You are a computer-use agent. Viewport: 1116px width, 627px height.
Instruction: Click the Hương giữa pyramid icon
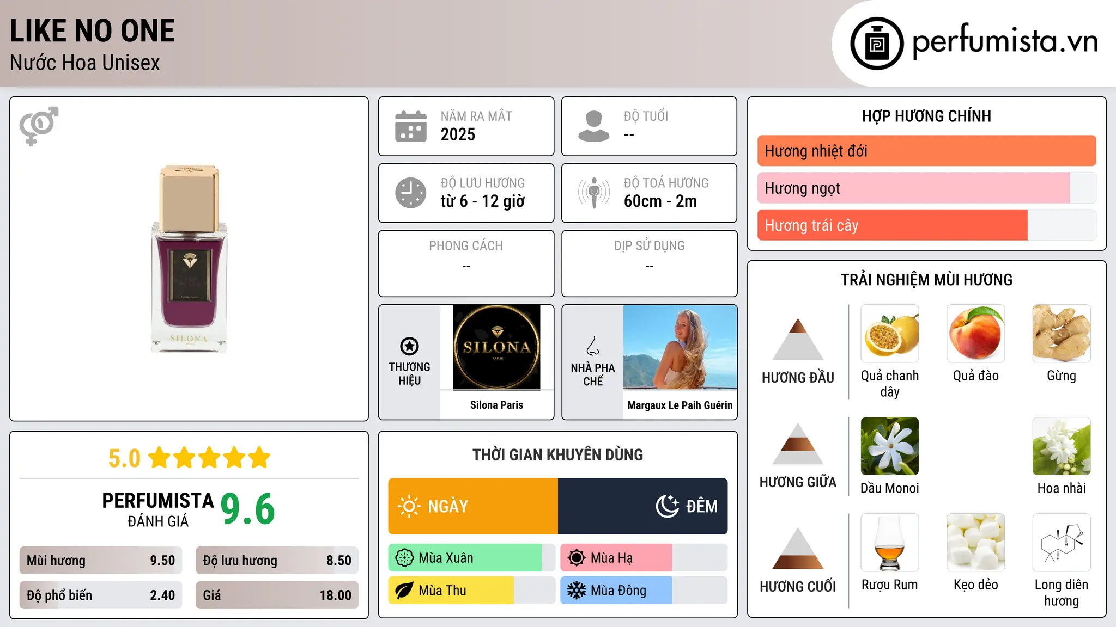[x=798, y=444]
